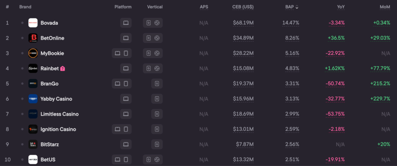Open the MyBookie brand link
The image size is (397, 166).
[x=52, y=53]
